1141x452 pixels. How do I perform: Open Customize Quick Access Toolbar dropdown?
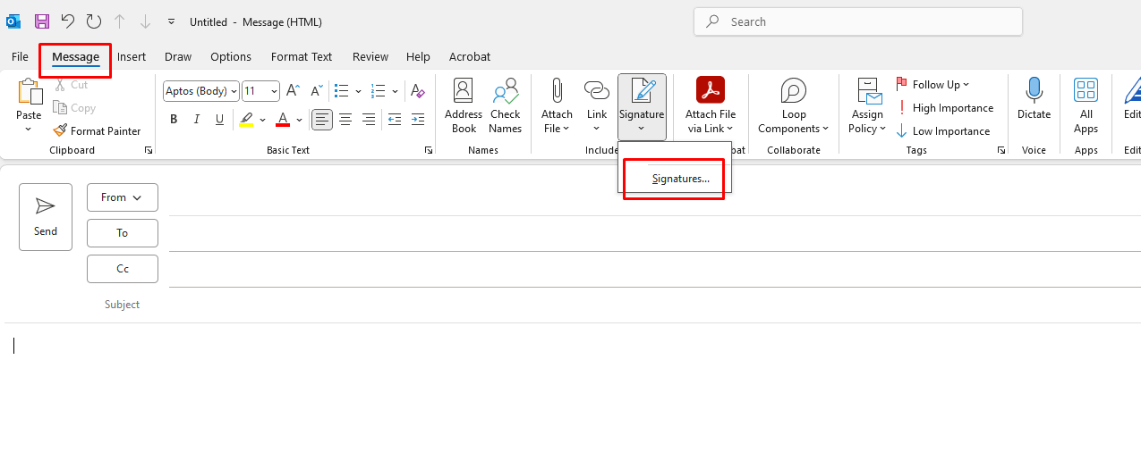click(x=171, y=21)
